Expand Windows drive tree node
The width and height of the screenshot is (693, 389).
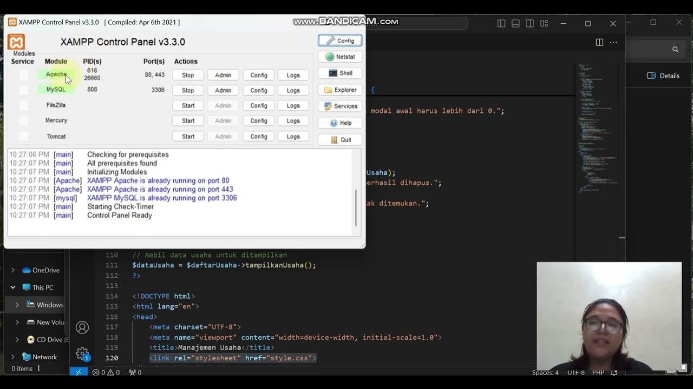(17, 305)
